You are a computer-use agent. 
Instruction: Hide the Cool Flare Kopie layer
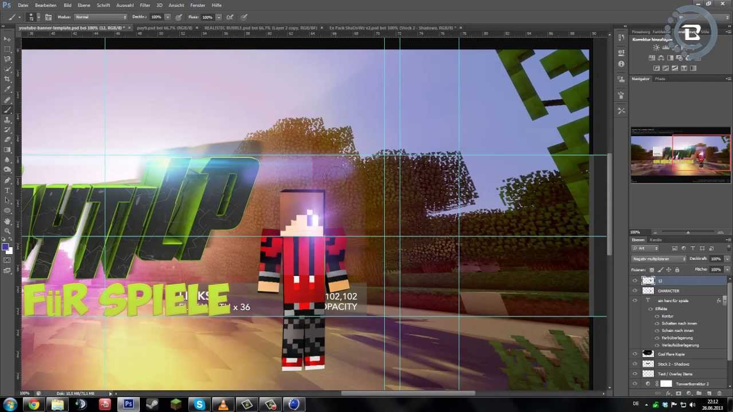coord(635,354)
